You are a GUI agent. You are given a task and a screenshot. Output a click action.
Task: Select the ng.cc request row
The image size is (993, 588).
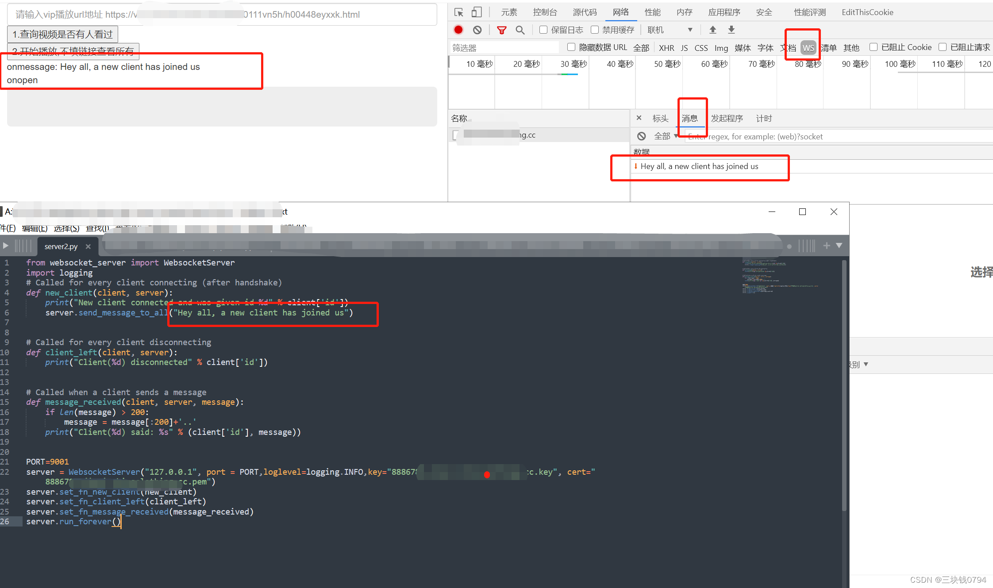coord(539,135)
